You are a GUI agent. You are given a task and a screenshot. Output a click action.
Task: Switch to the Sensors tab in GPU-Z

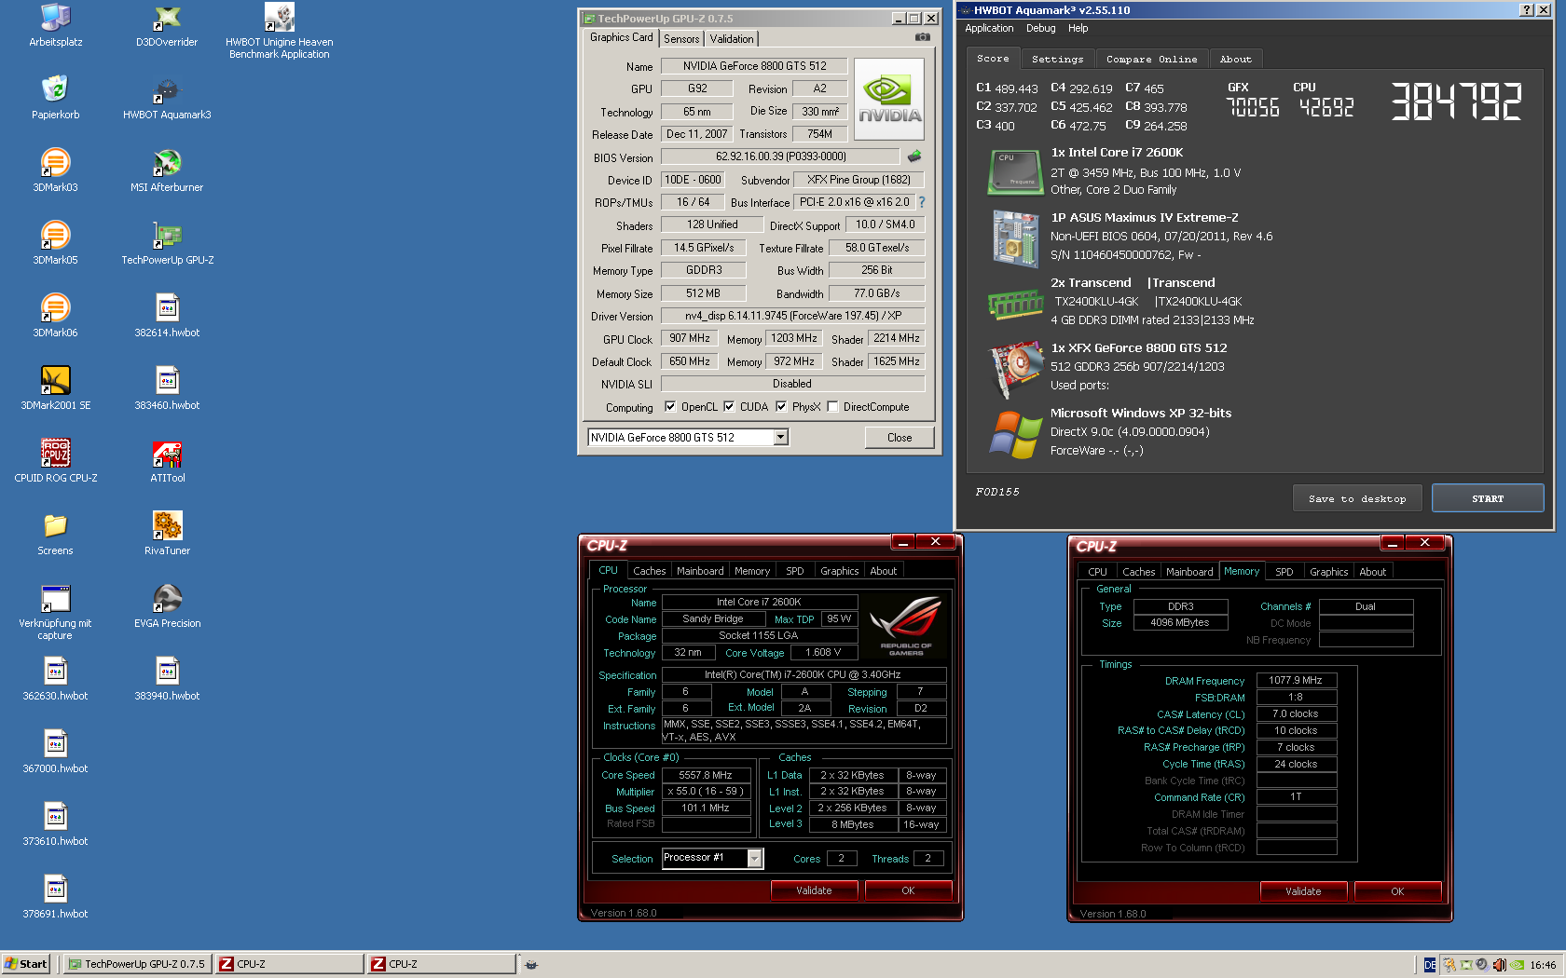coord(681,39)
